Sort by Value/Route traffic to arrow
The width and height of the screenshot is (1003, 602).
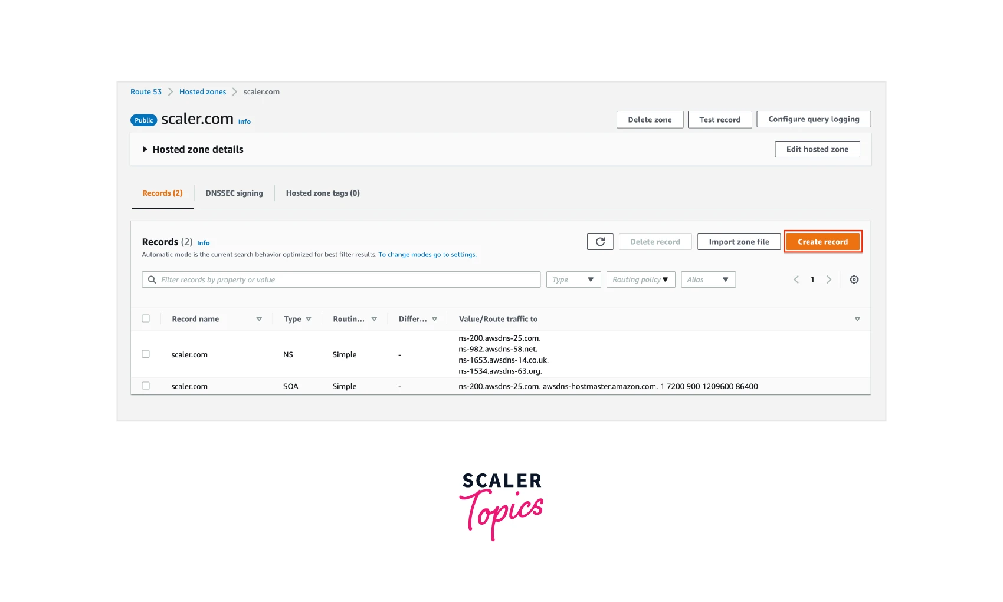(857, 319)
